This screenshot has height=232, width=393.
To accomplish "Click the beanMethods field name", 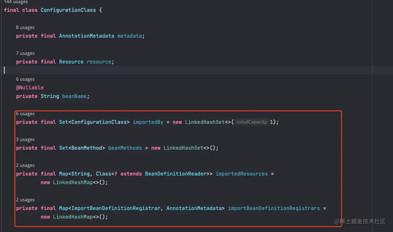I will [x=125, y=148].
